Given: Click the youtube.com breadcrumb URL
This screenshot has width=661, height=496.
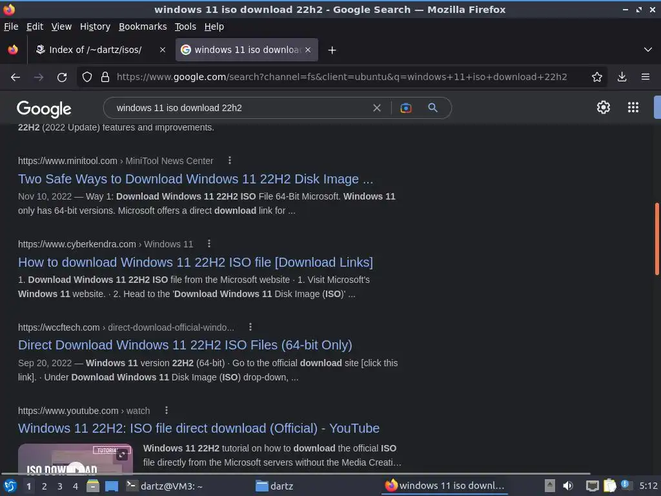Looking at the screenshot, I should 84,411.
